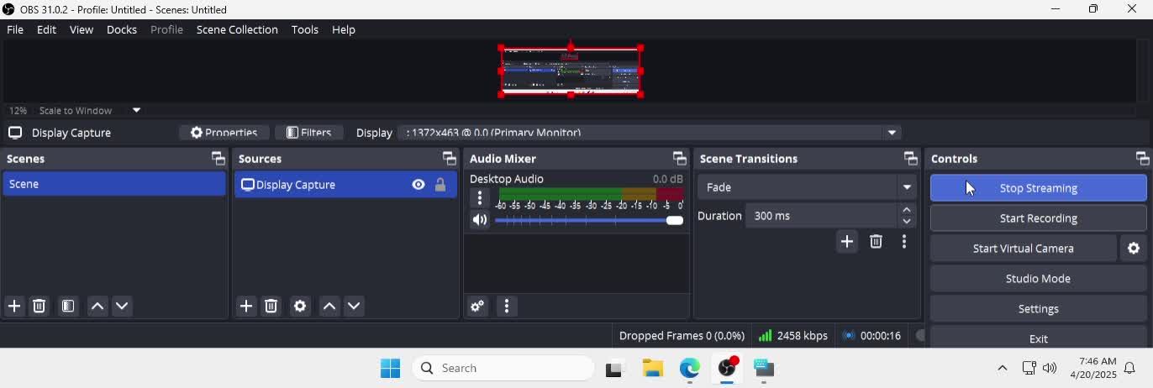The width and height of the screenshot is (1153, 388).
Task: Add a scene transition with plus icon
Action: pyautogui.click(x=847, y=242)
